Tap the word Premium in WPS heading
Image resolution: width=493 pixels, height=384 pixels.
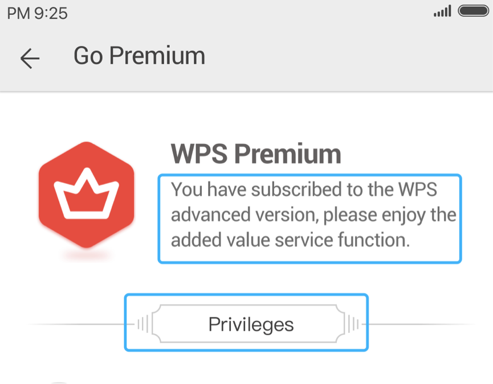tap(288, 154)
